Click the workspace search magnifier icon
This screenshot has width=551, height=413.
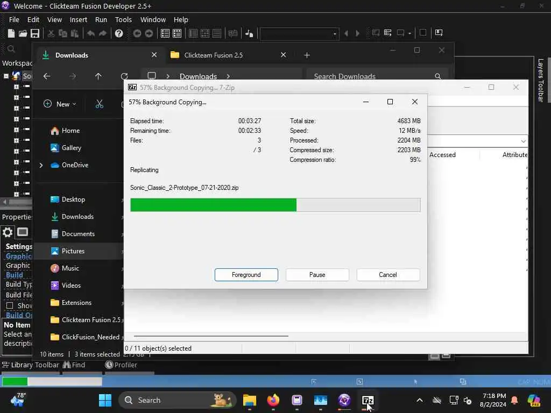(x=11, y=49)
